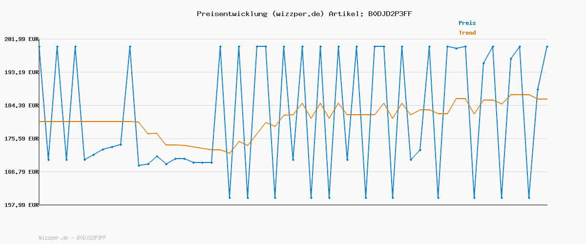Screen dimensions: 586x244
Task: Click the lowest dip of the orange trend line
Action: click(x=230, y=153)
